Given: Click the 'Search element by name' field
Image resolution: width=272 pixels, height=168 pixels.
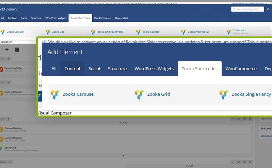Looking at the screenshot, I should (x=247, y=9).
